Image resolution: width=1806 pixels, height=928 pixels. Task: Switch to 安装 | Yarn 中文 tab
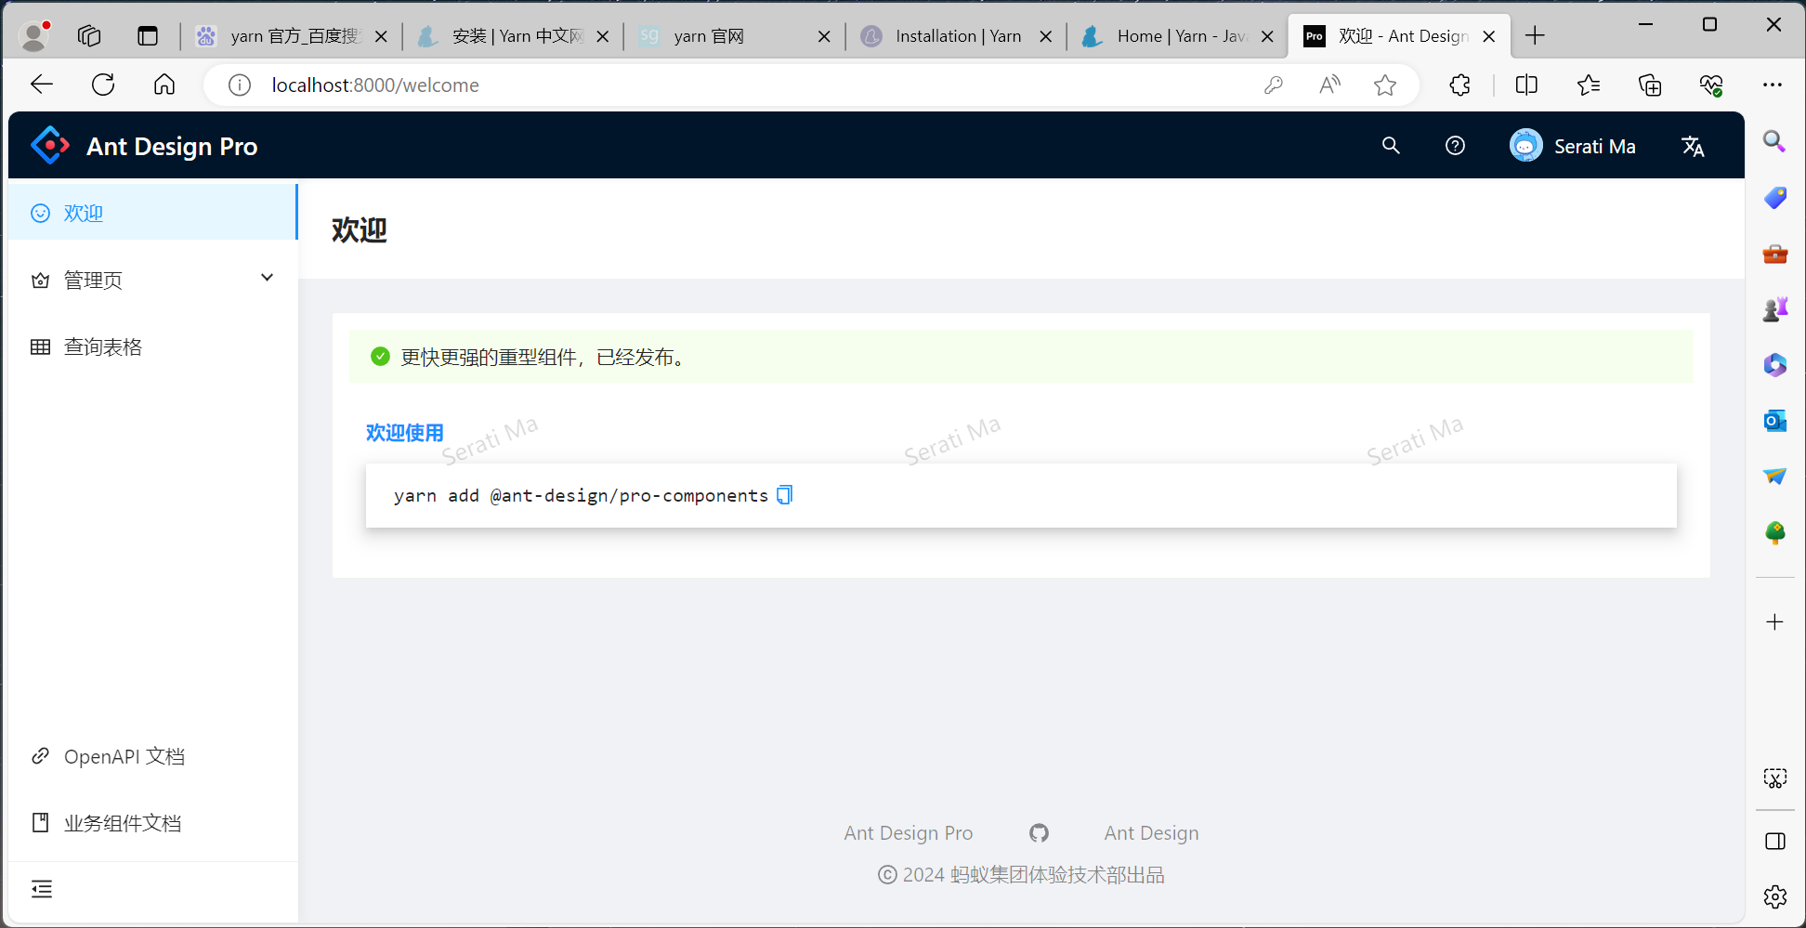pyautogui.click(x=512, y=36)
